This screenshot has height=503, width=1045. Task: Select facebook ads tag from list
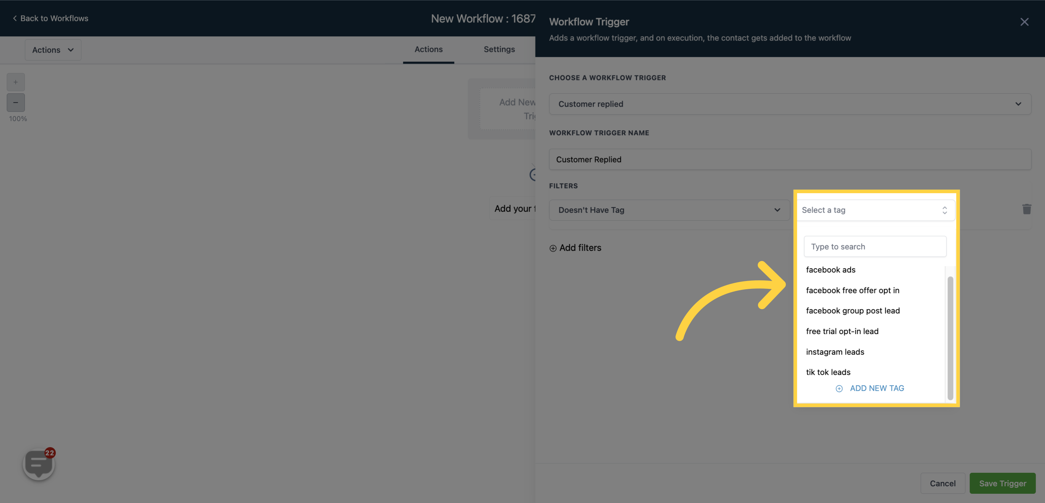830,270
